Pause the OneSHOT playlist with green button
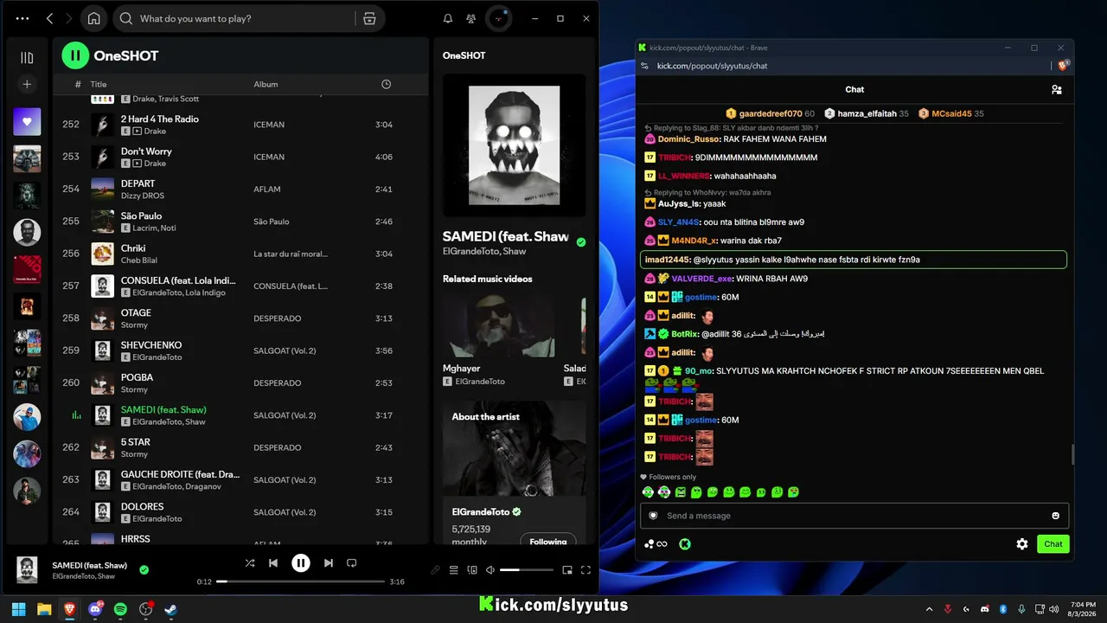 click(x=75, y=55)
